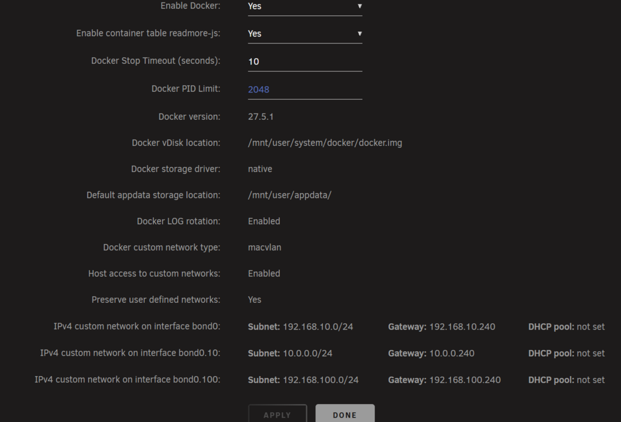Click the Docker storage driver label
Viewport: 621px width, 422px height.
click(176, 169)
